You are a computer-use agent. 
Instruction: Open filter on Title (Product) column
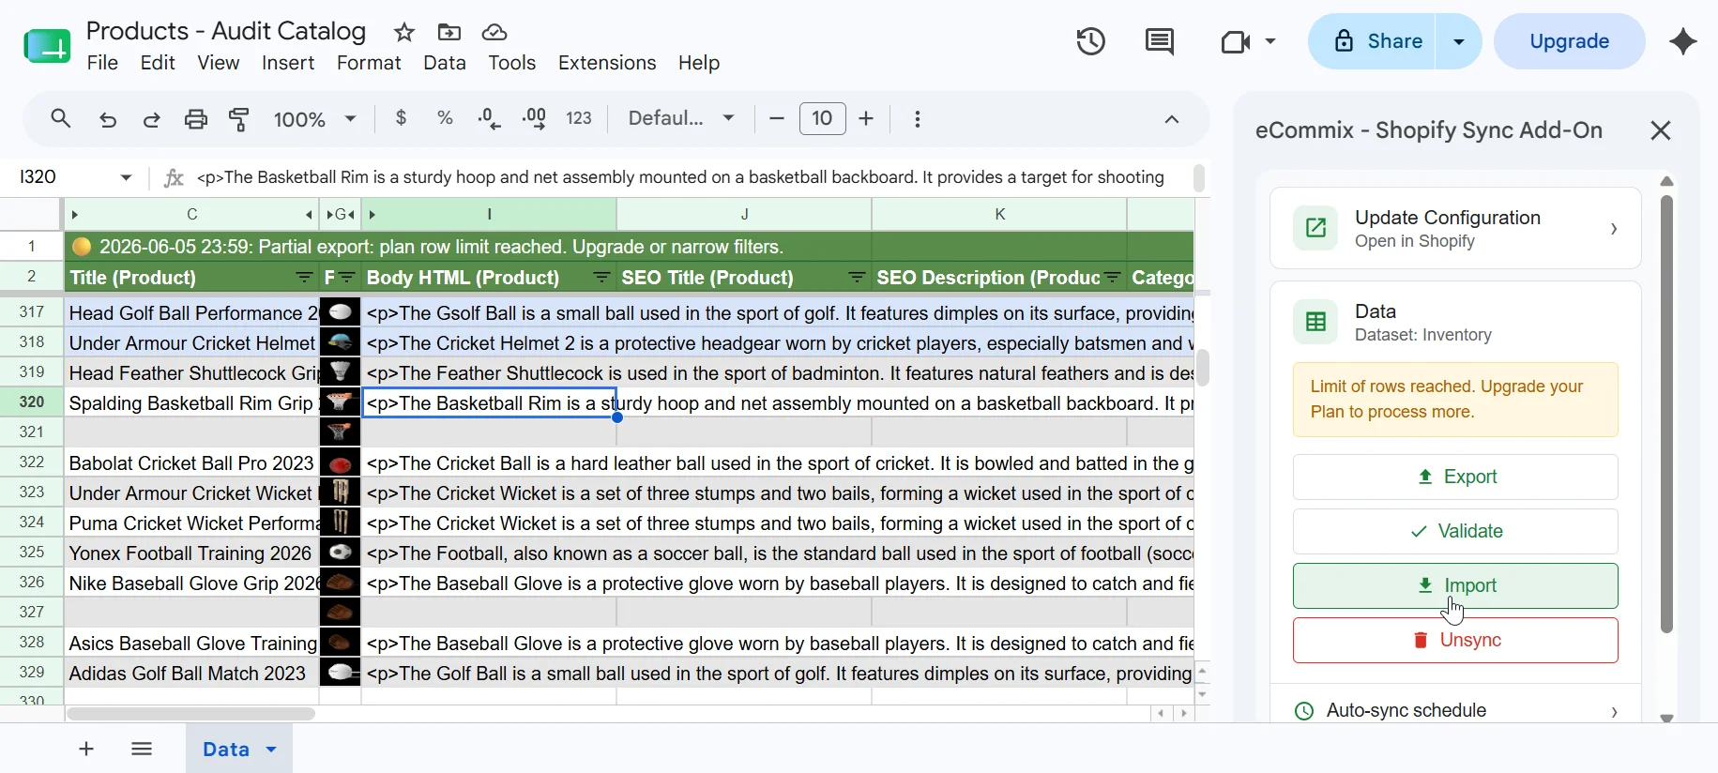[x=304, y=278]
